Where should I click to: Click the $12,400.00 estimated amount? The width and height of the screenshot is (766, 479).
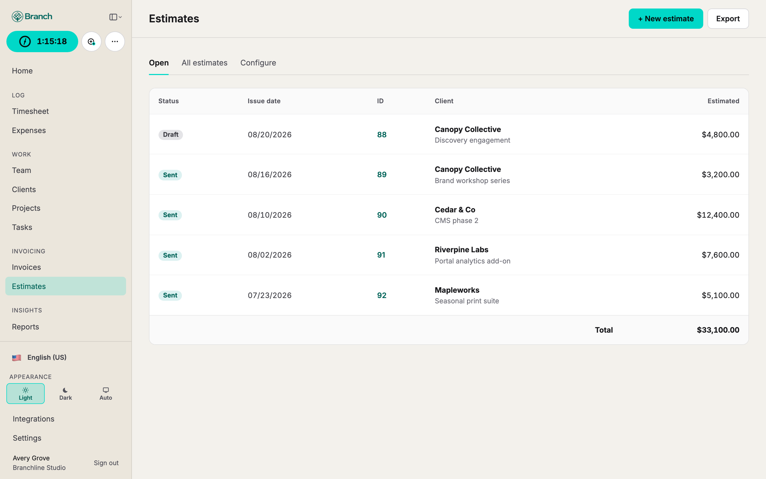click(x=718, y=215)
